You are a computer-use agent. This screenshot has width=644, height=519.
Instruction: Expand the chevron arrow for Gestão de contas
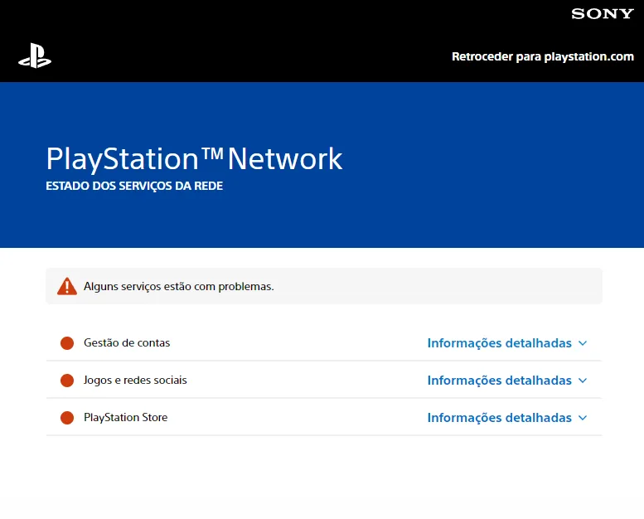point(583,343)
